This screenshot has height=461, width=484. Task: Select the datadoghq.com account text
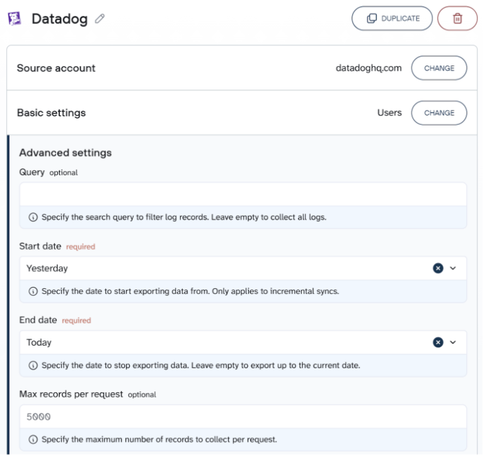pos(369,68)
